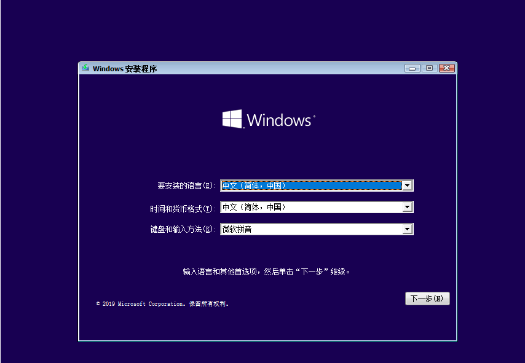The height and width of the screenshot is (363, 525).
Task: Click the setup icon in the title bar
Action: pyautogui.click(x=84, y=68)
